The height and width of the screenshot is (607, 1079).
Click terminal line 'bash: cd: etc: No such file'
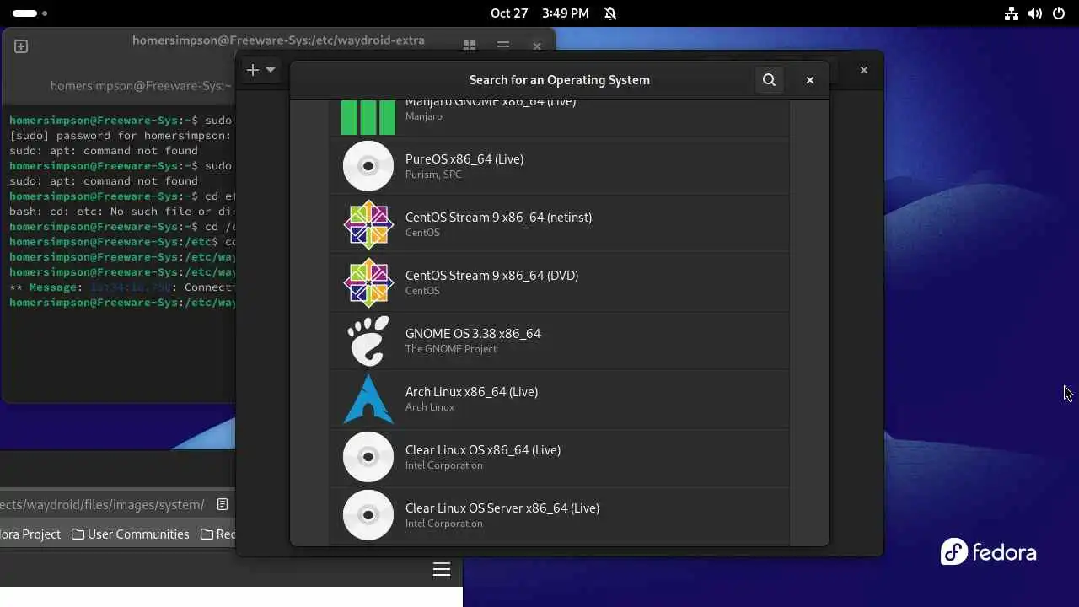click(x=122, y=211)
